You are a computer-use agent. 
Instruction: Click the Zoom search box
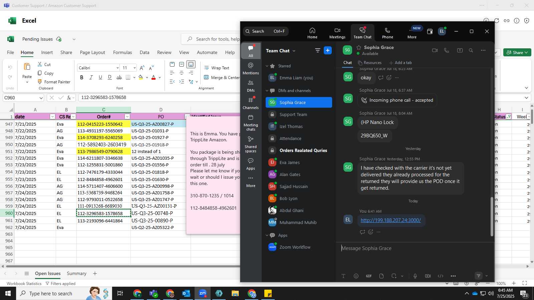pyautogui.click(x=266, y=31)
